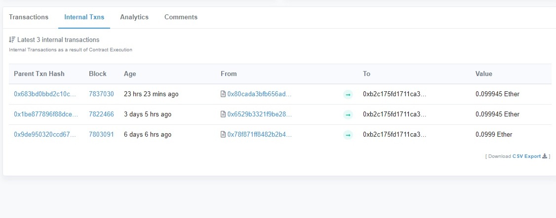Click the Parent Txn Hash column header
Viewport: 556px width, 218px height.
(39, 74)
